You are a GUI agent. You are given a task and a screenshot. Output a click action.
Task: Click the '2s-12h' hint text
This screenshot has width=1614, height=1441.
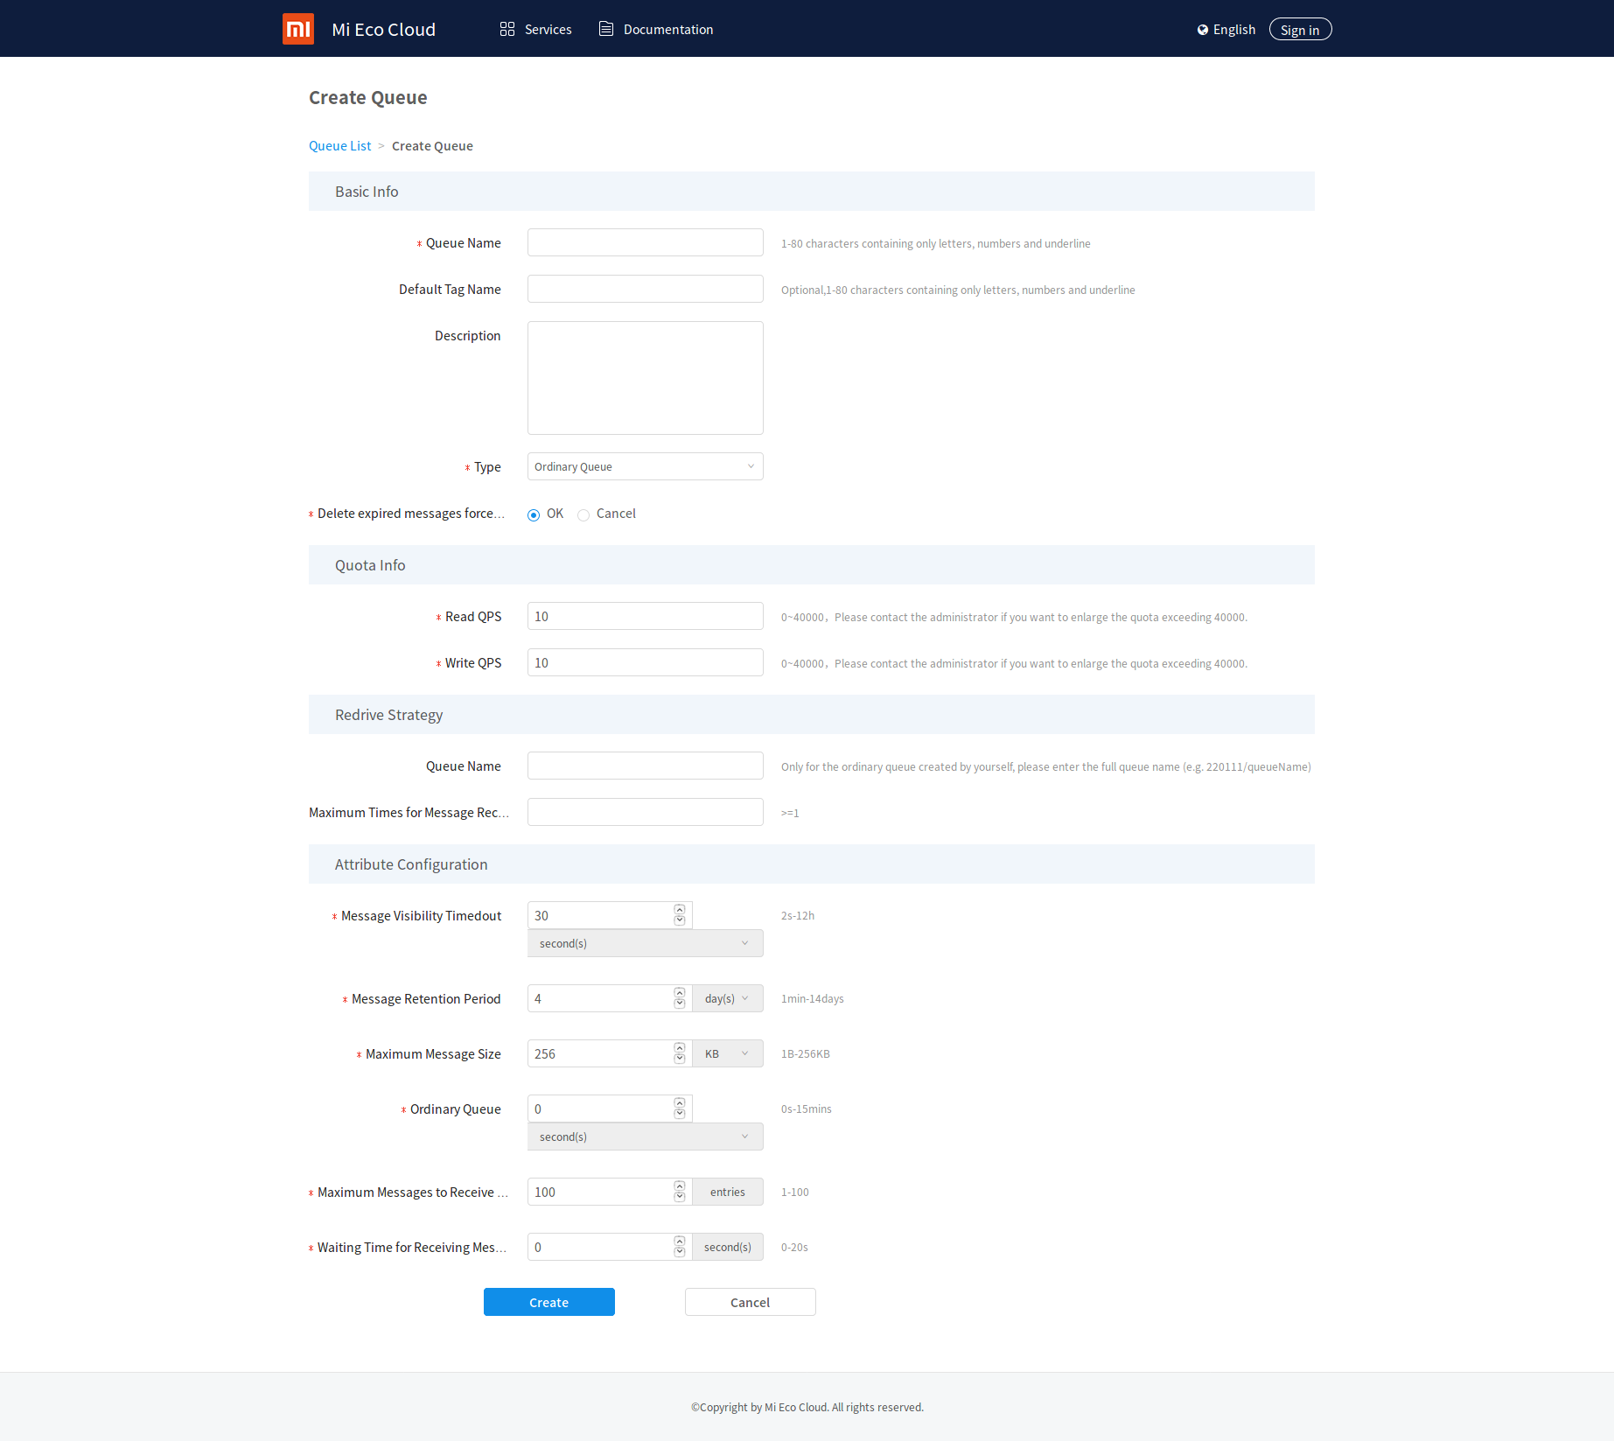798,915
